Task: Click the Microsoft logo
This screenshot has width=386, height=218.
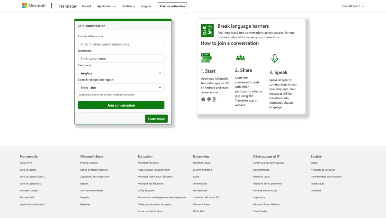Action: coord(34,6)
